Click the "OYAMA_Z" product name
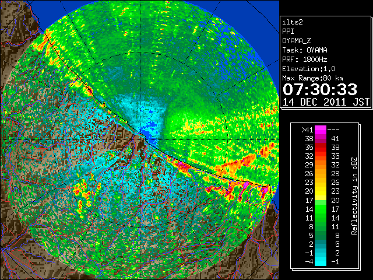This screenshot has width=373, height=280. click(297, 41)
